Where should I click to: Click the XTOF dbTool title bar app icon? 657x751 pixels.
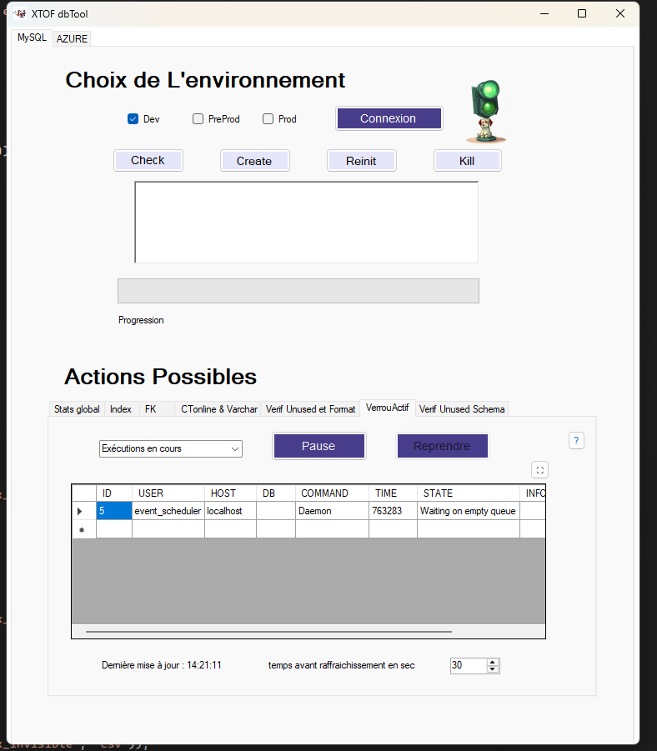click(x=20, y=14)
